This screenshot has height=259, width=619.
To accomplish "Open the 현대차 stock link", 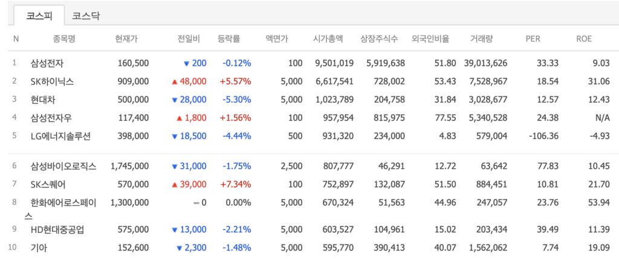I will (x=43, y=100).
